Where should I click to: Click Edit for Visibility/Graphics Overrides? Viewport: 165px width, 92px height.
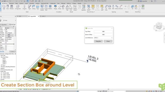click(9, 34)
